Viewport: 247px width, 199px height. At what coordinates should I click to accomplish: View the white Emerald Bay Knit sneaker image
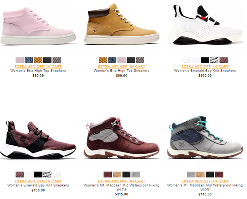pos(205,25)
